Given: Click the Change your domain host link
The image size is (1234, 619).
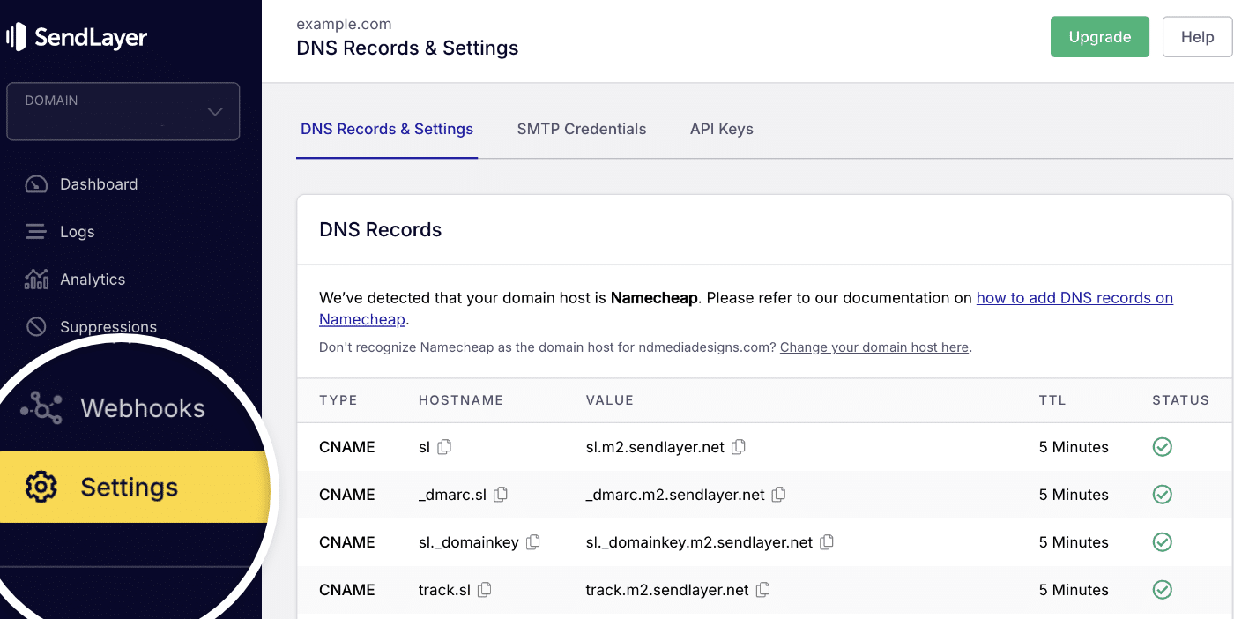Looking at the screenshot, I should pos(873,347).
